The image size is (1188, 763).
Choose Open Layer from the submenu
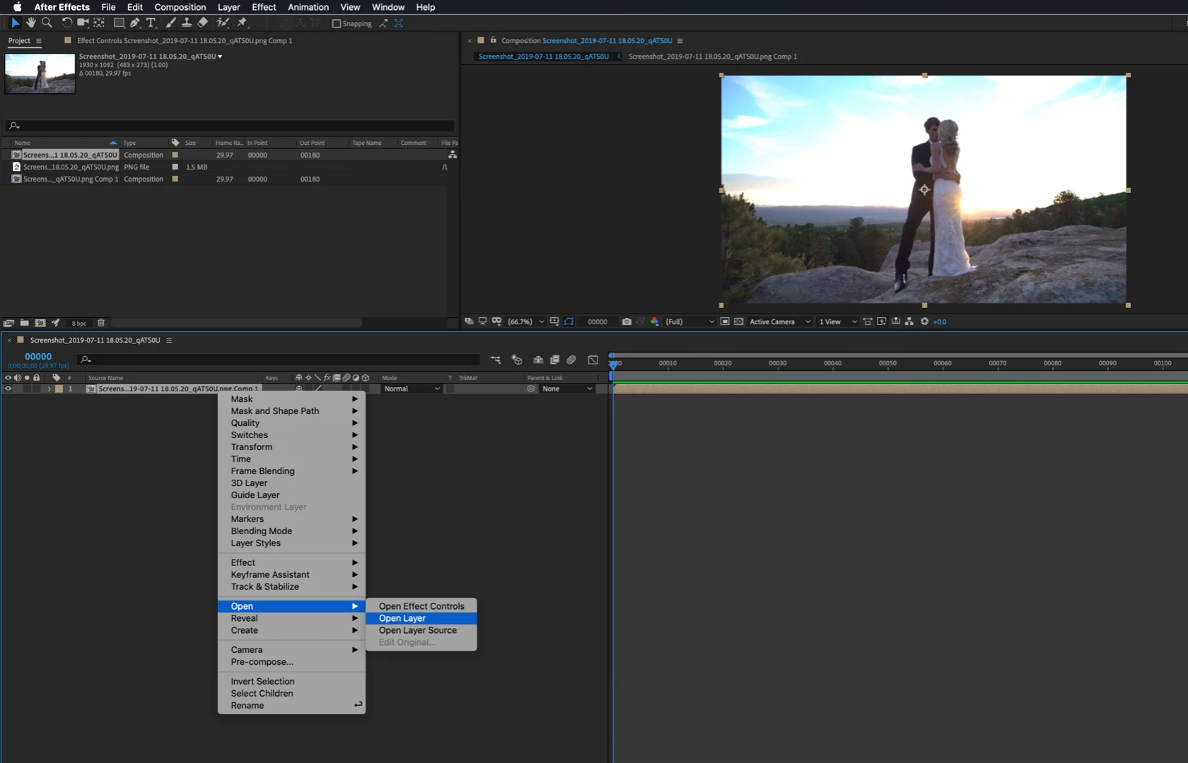(421, 618)
